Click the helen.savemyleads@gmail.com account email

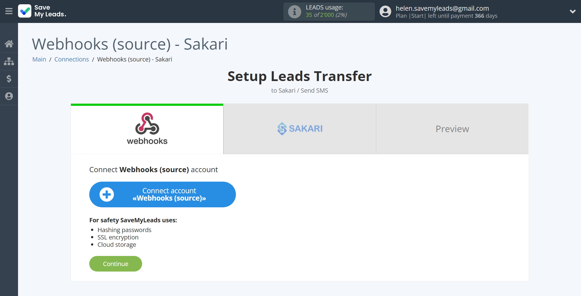point(442,8)
